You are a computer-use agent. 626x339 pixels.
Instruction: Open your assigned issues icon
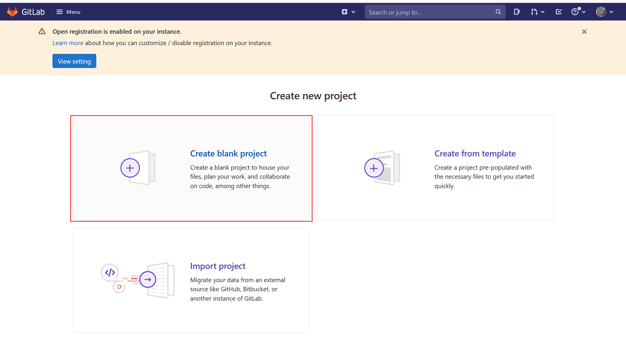pyautogui.click(x=517, y=12)
